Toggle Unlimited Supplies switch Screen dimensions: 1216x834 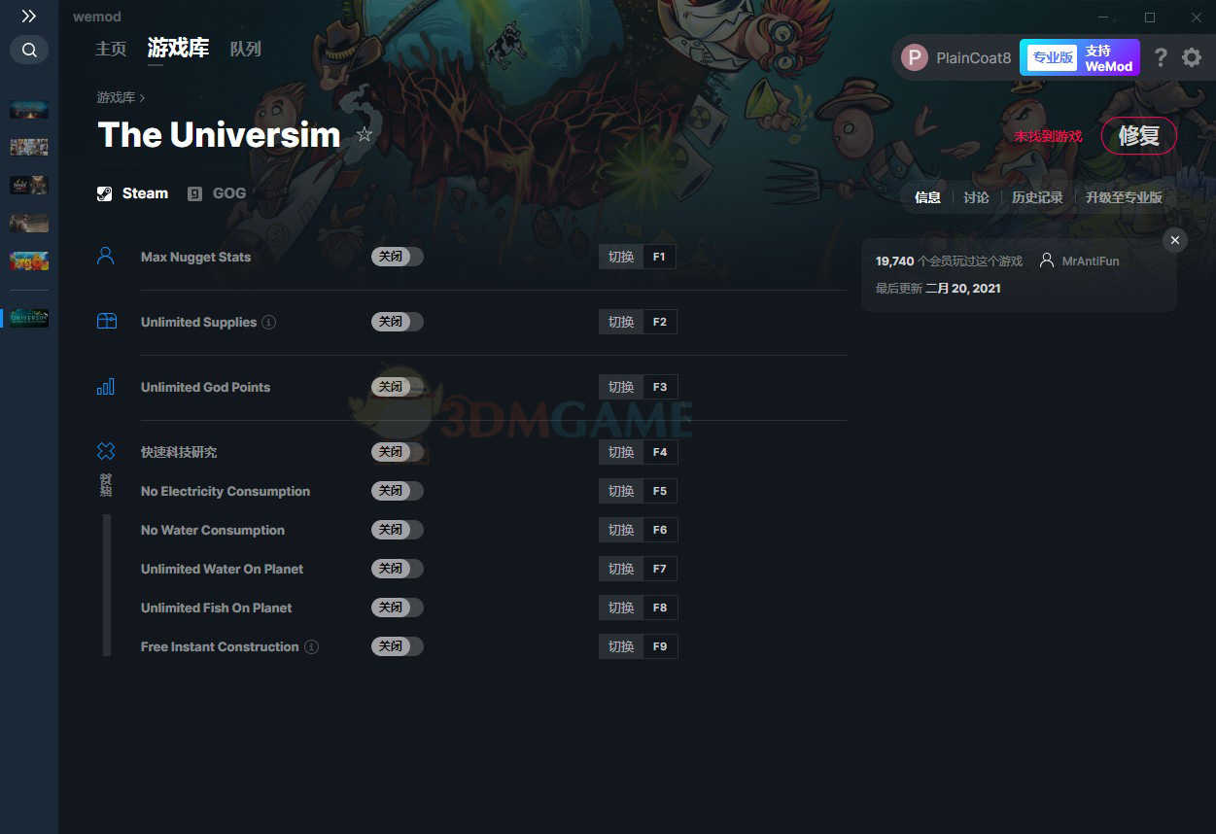tap(398, 322)
